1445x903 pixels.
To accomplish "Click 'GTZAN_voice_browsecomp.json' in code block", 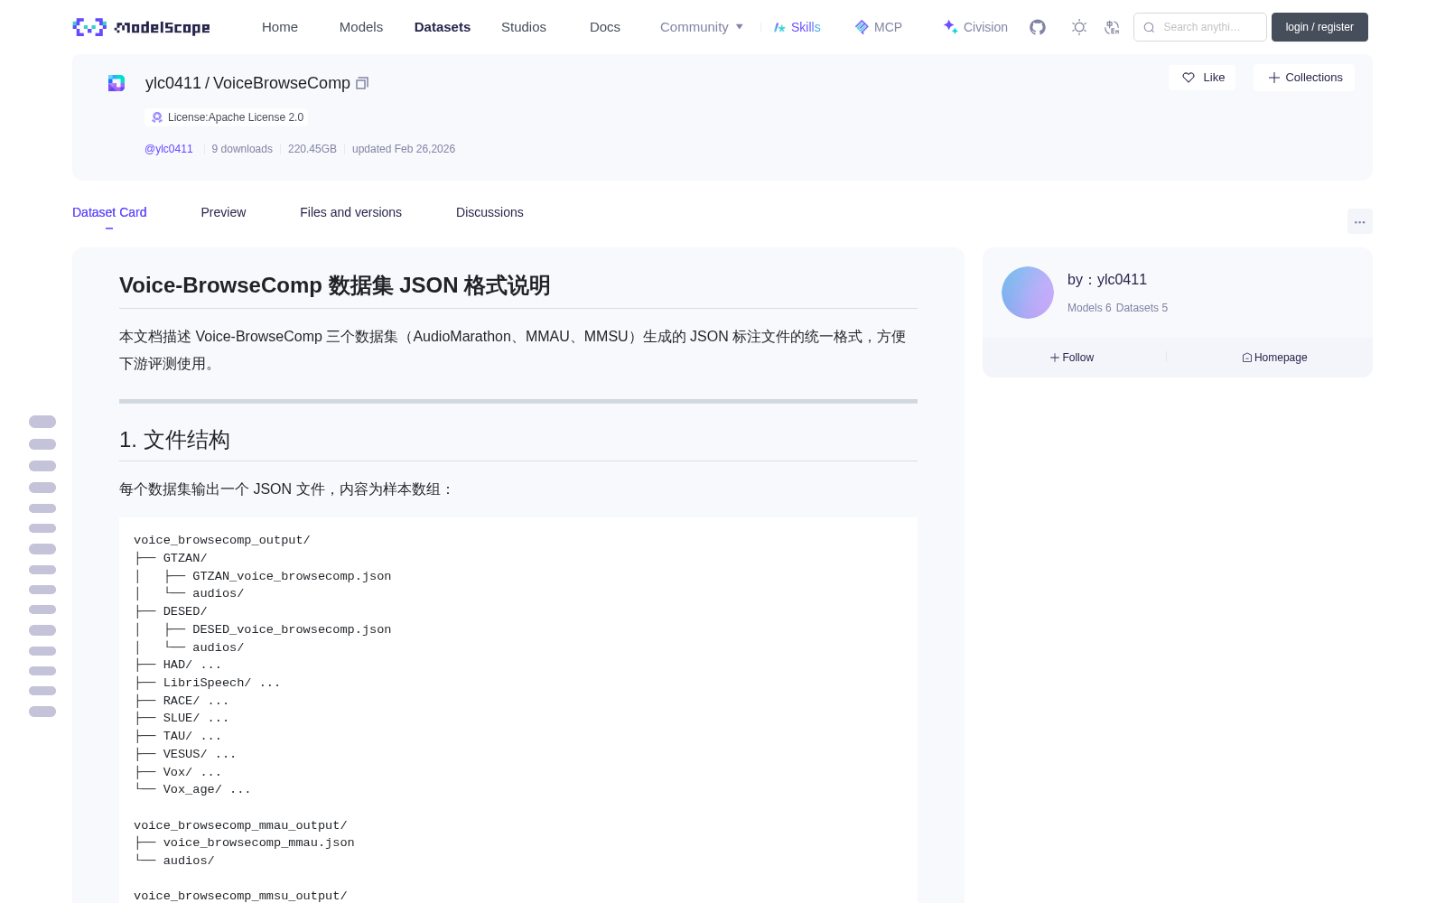I will point(292,576).
